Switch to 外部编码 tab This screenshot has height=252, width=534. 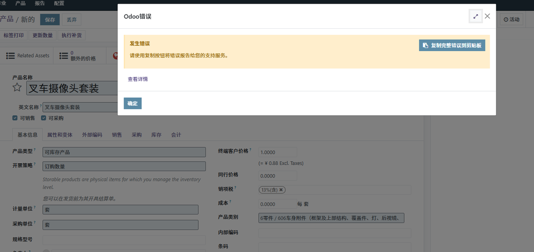click(x=92, y=135)
